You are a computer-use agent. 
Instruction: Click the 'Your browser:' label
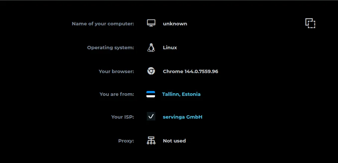tap(116, 71)
